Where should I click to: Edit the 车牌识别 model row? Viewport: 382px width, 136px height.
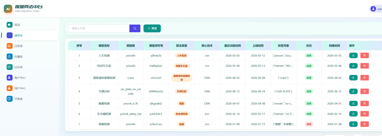[353, 91]
